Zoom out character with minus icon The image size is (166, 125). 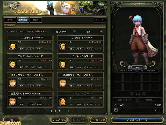(146, 67)
